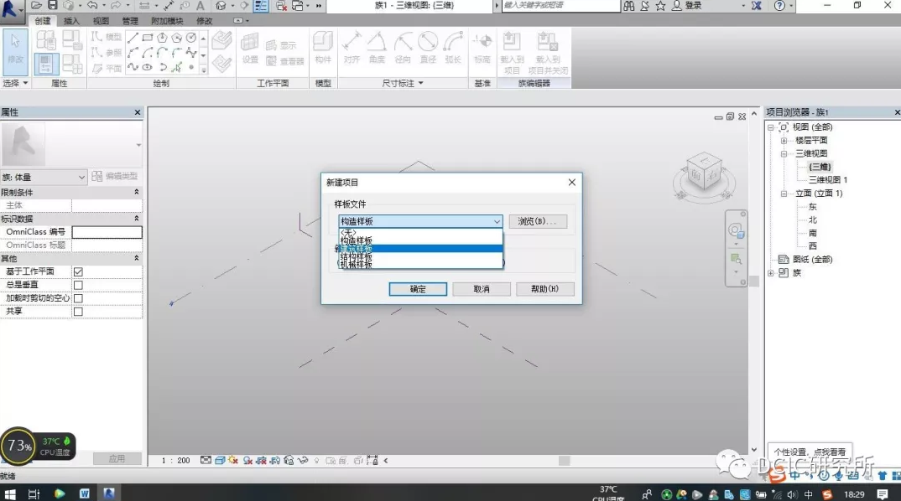Click the Word icon in the taskbar
901x501 pixels.
(85, 493)
